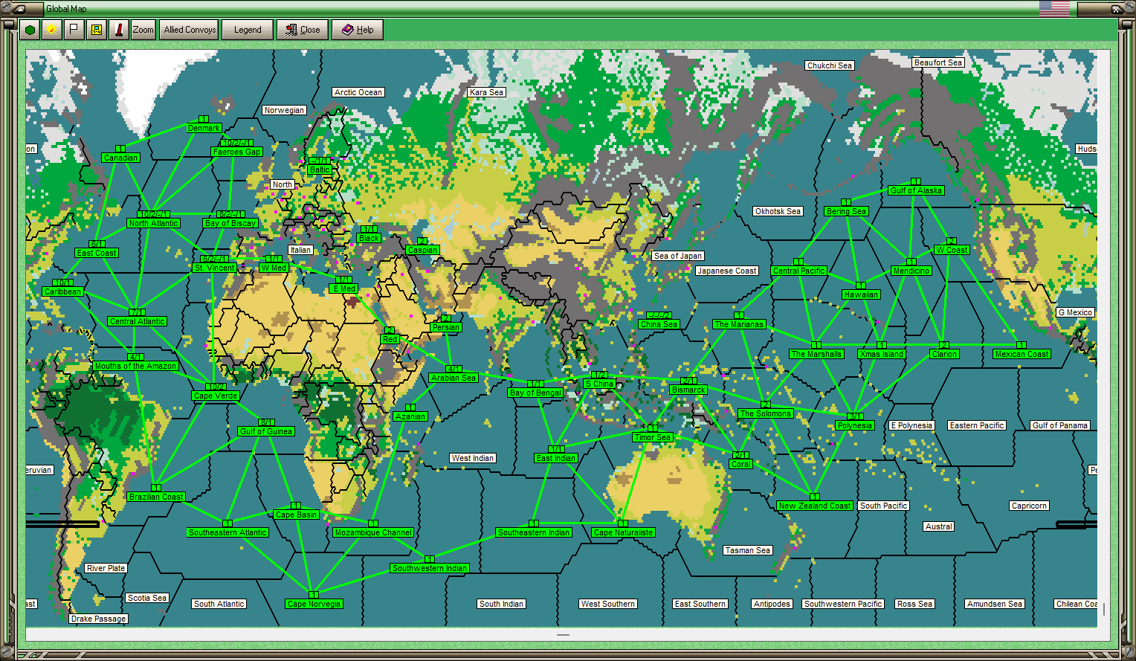Show the map Legend
Viewport: 1136px width, 661px height.
point(248,30)
